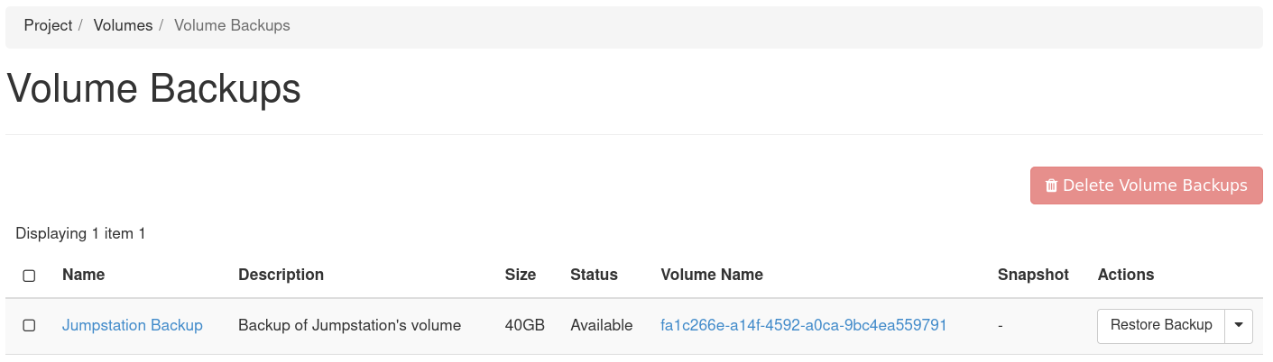Viewport: 1273px width, 362px height.
Task: Click the Volume Name column header
Action: 712,275
